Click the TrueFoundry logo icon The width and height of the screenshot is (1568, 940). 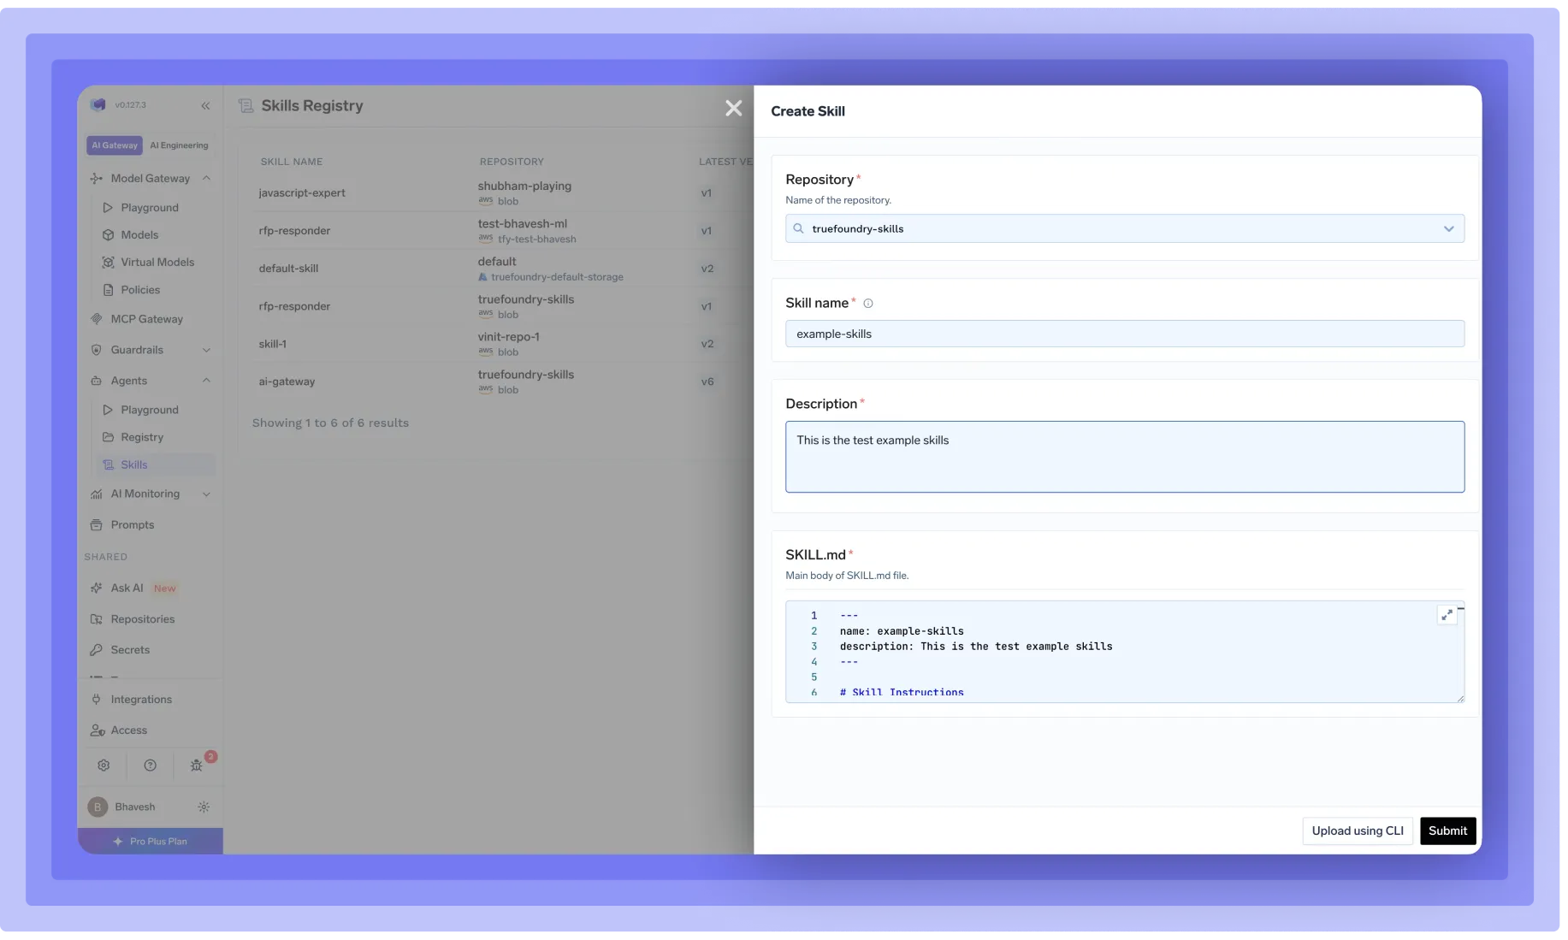click(x=98, y=104)
